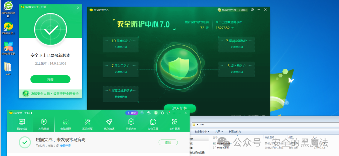Click the 卫士版本：14.0.2.1002 text
Viewport: 339px width, 156px height.
(x=50, y=63)
